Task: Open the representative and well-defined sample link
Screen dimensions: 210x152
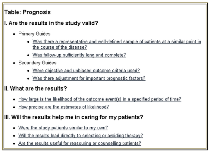Action: tap(117, 44)
